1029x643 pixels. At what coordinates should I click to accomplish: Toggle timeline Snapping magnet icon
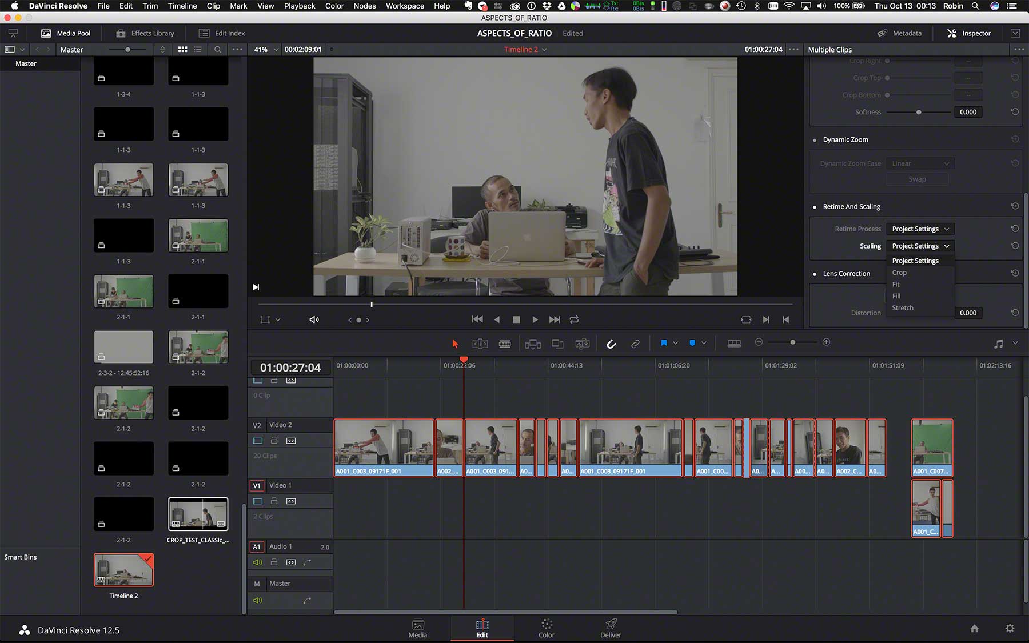coord(611,344)
